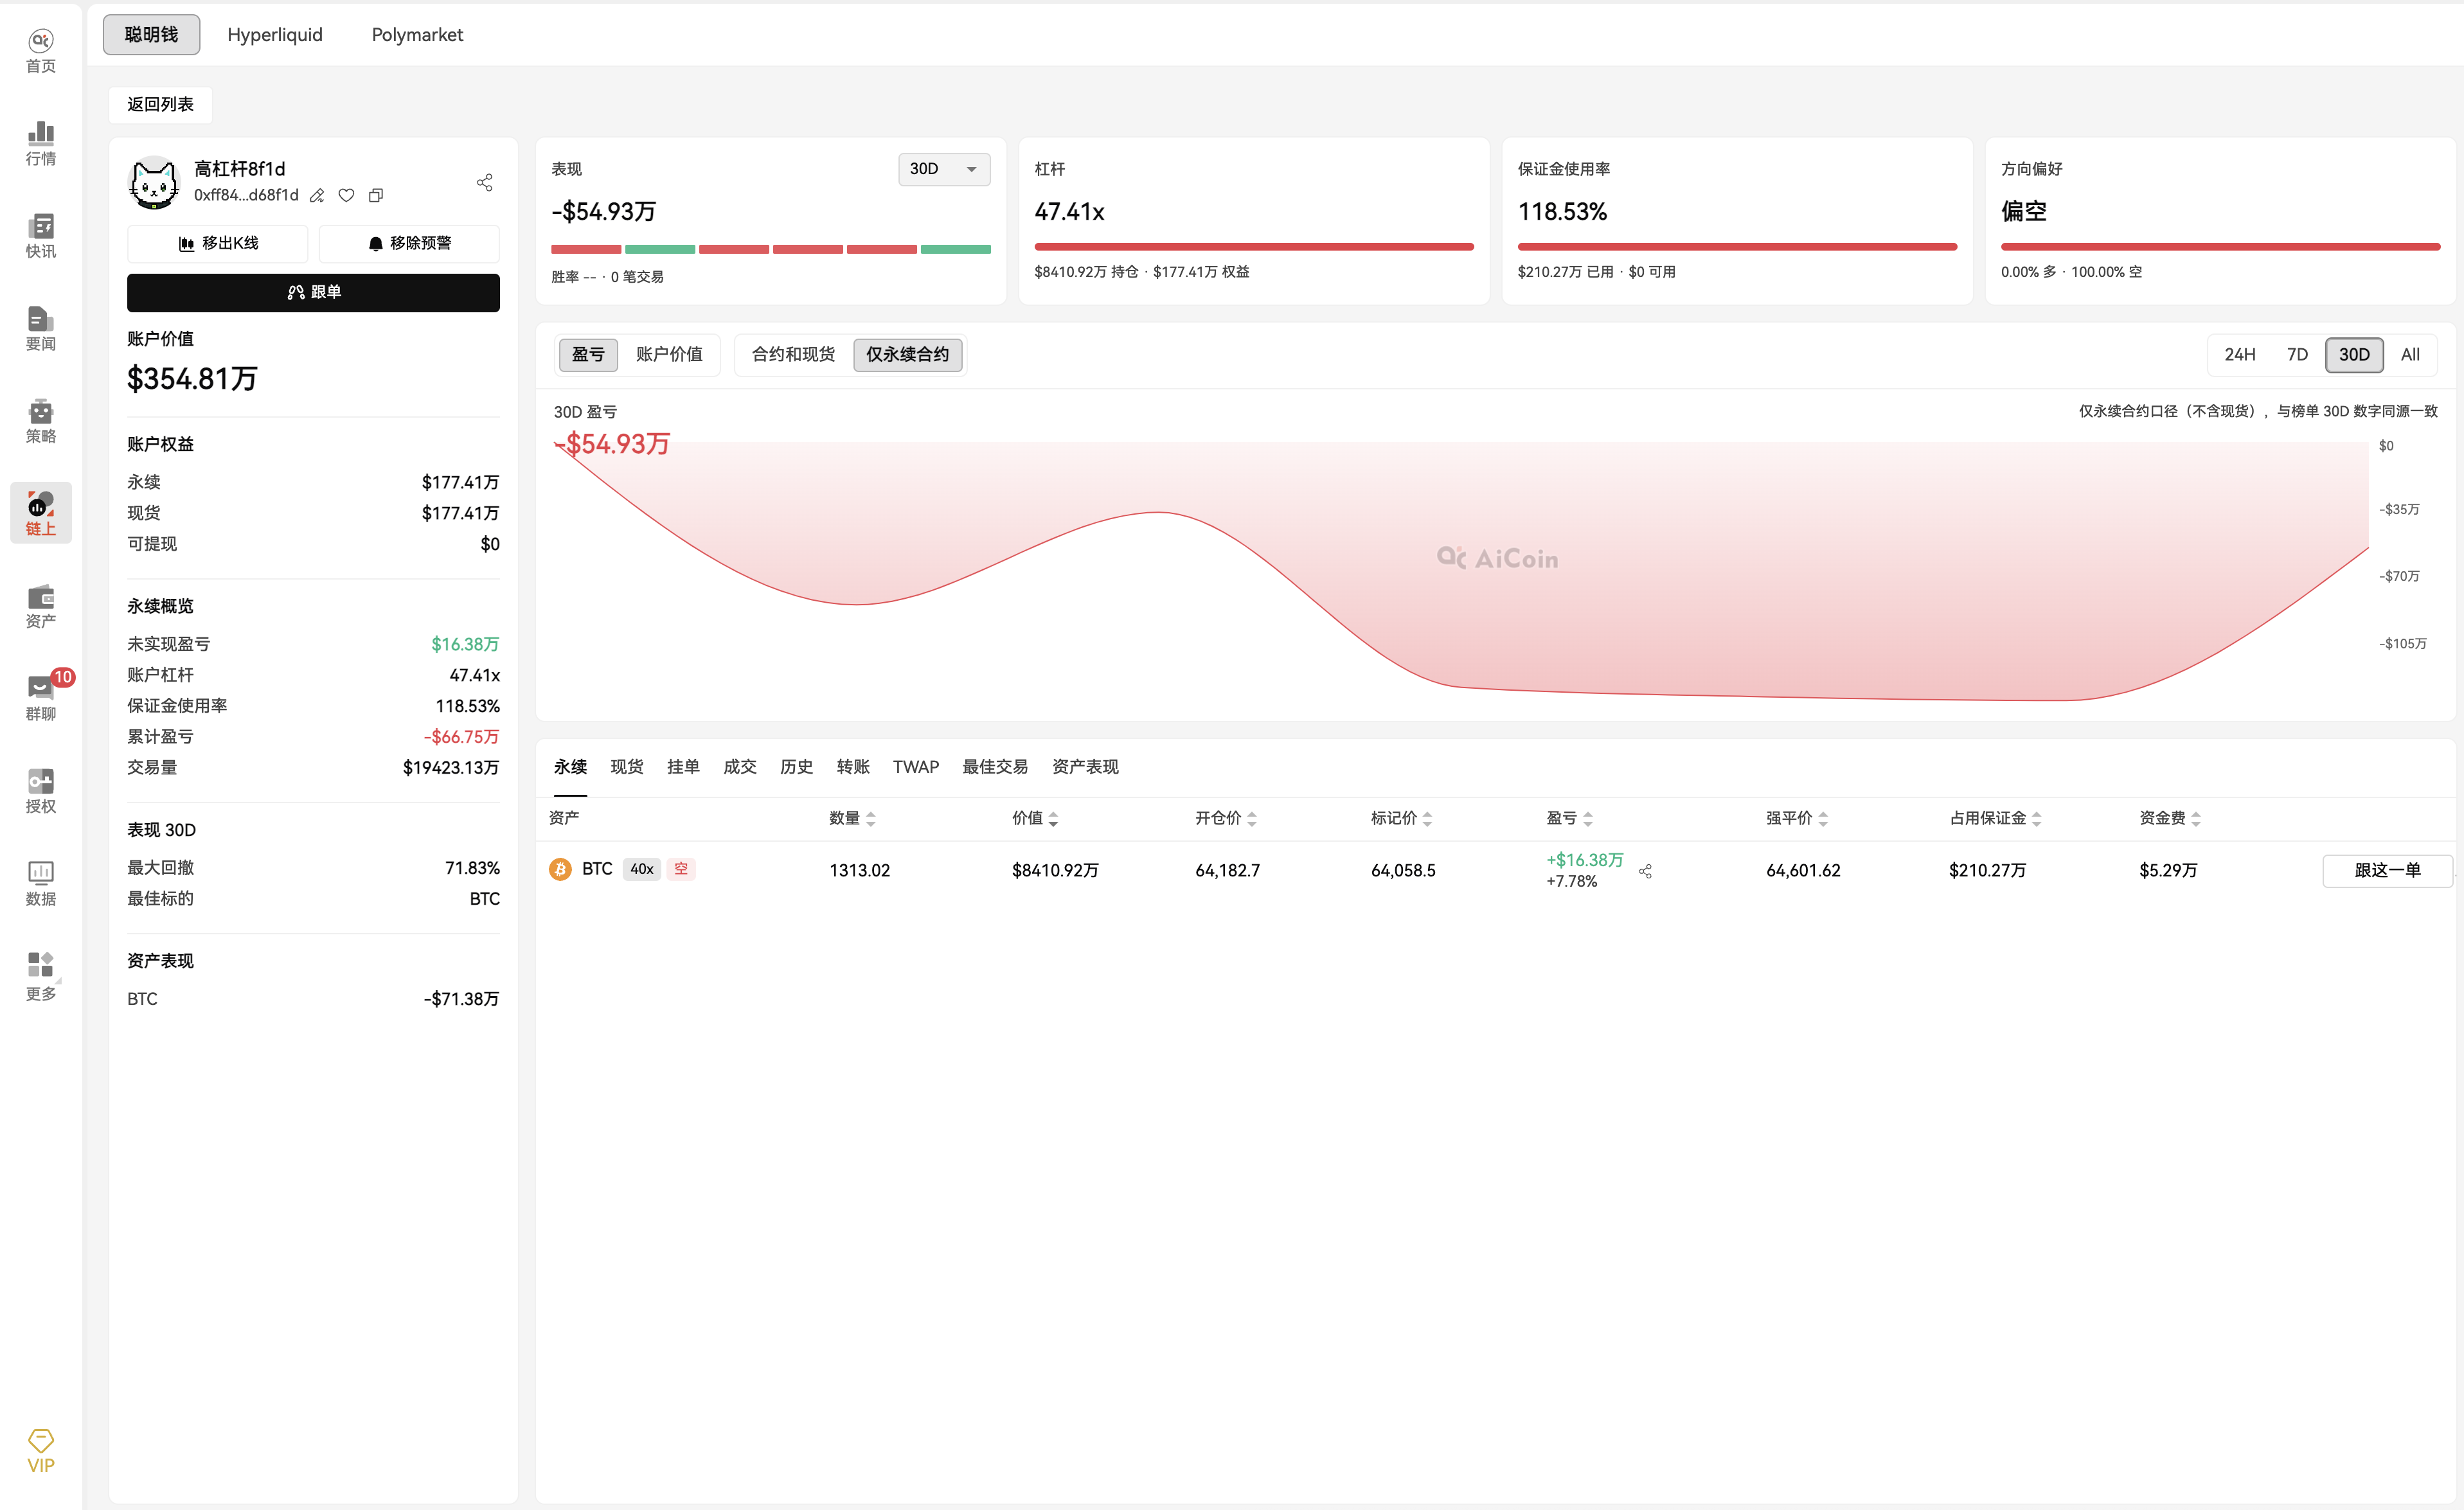Image resolution: width=2464 pixels, height=1510 pixels.
Task: Open the 最佳交易 best trades tab
Action: pyautogui.click(x=995, y=767)
